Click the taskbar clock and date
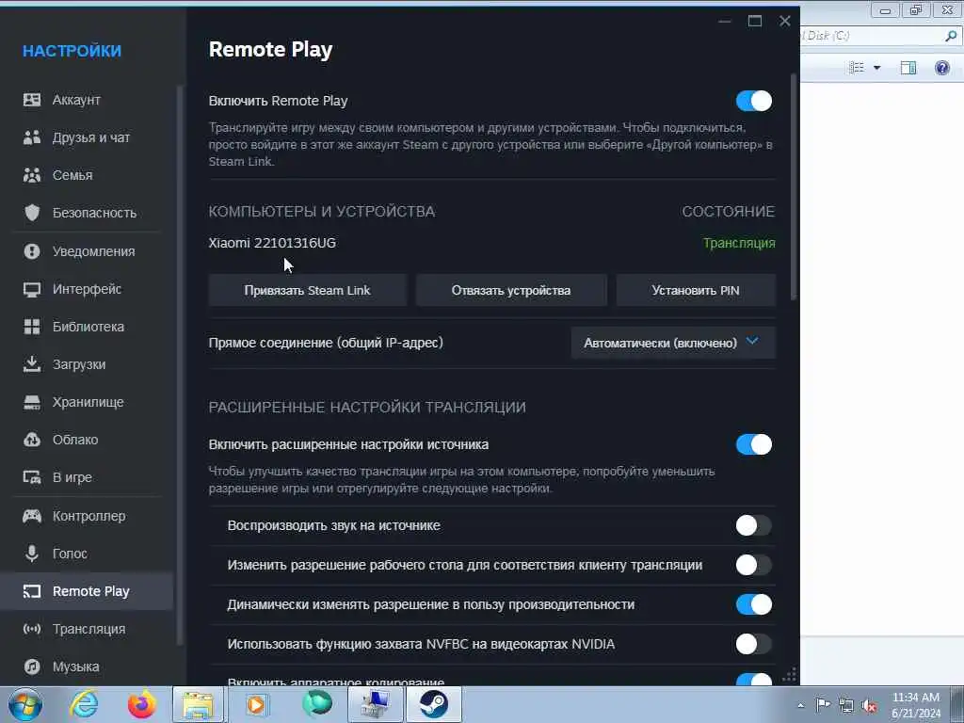Image resolution: width=964 pixels, height=723 pixels. tap(916, 705)
